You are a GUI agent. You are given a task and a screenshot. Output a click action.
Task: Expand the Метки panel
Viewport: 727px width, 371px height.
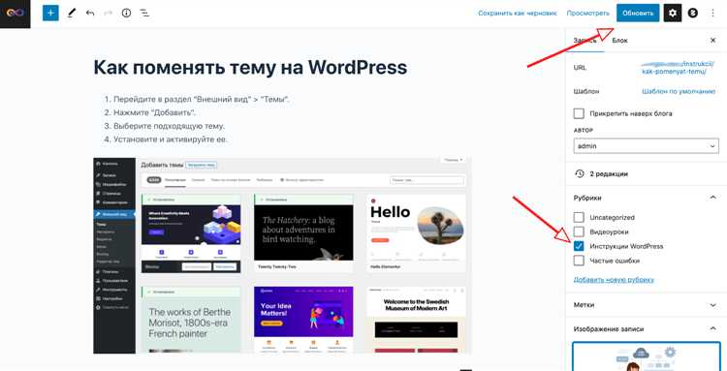tap(646, 305)
